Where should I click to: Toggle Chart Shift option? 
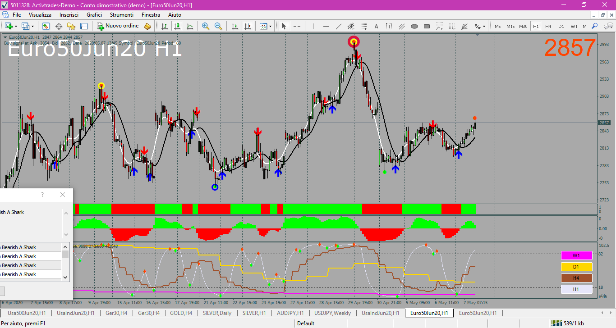click(247, 26)
